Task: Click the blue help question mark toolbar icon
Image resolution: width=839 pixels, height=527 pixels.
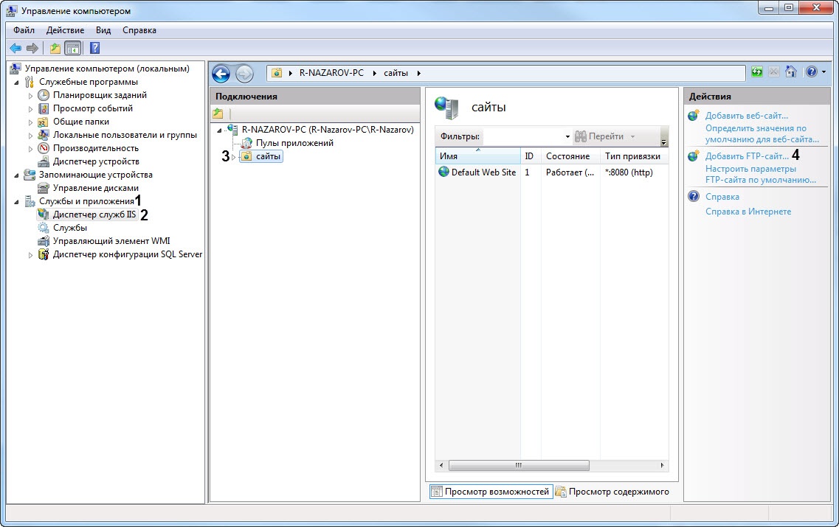Action: [x=94, y=48]
